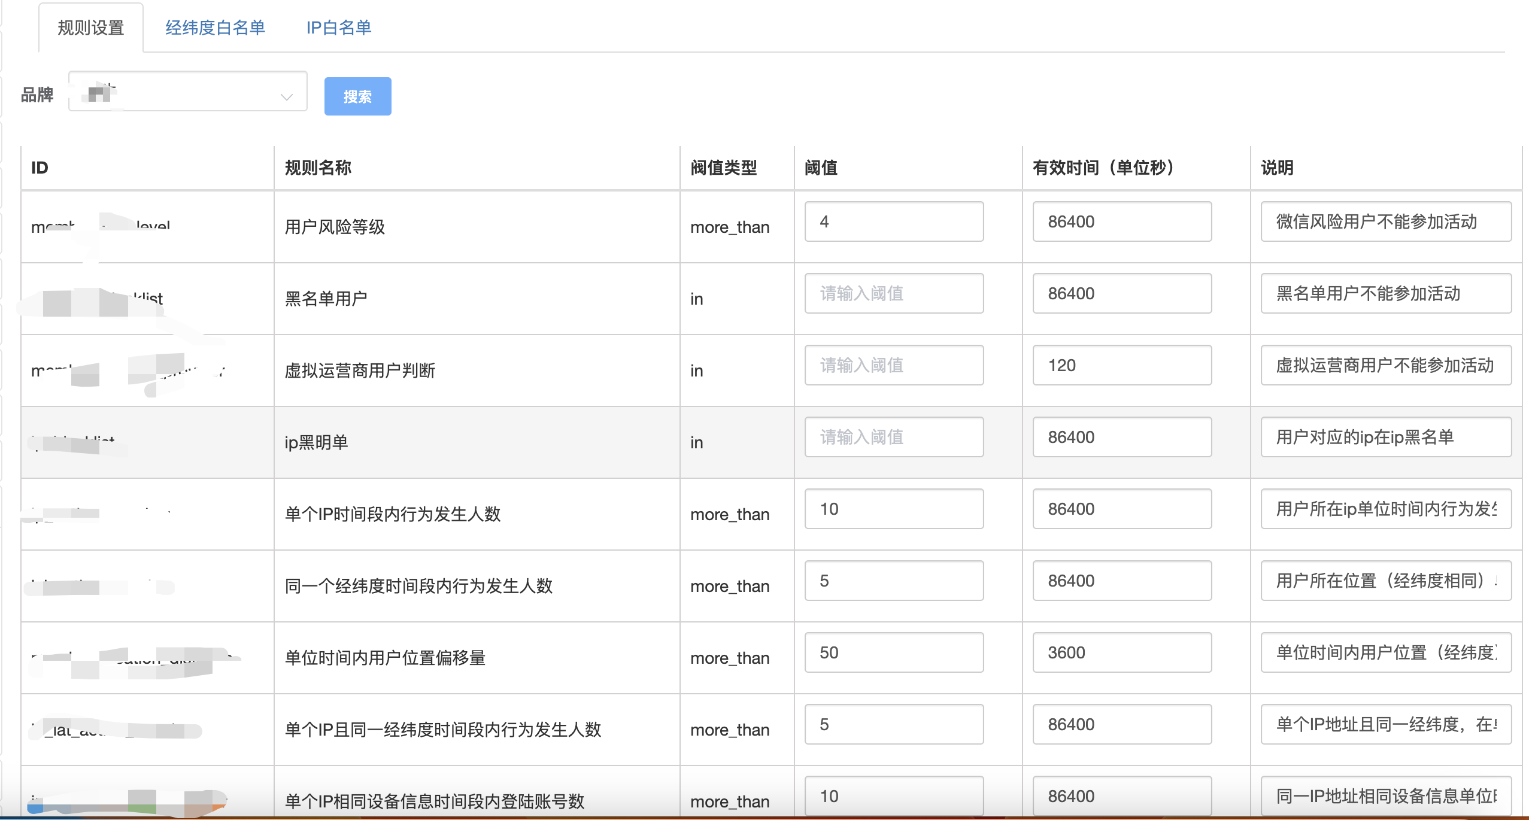Click the 说明 column header

(x=1277, y=168)
